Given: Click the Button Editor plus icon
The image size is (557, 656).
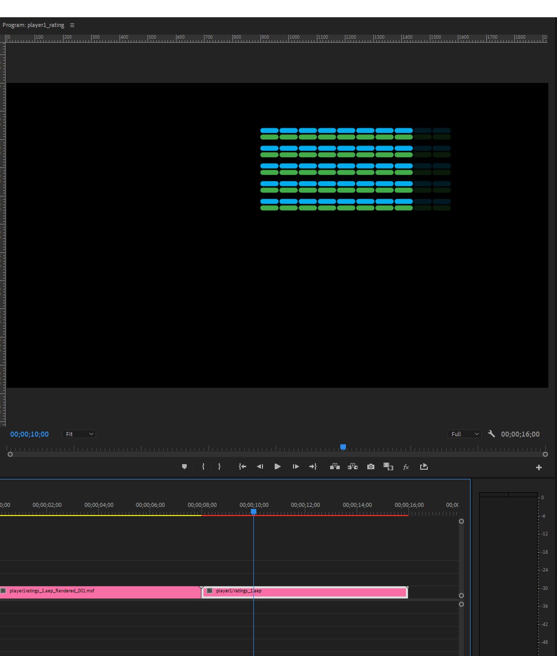Looking at the screenshot, I should (538, 467).
